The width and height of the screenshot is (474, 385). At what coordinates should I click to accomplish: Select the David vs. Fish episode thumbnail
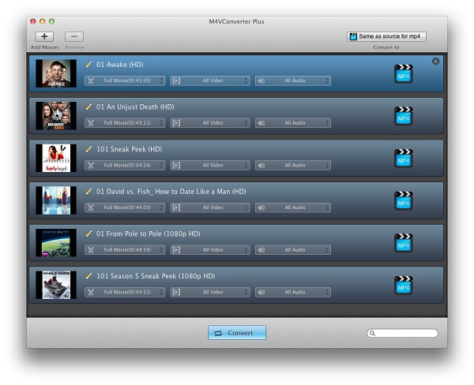coord(56,200)
